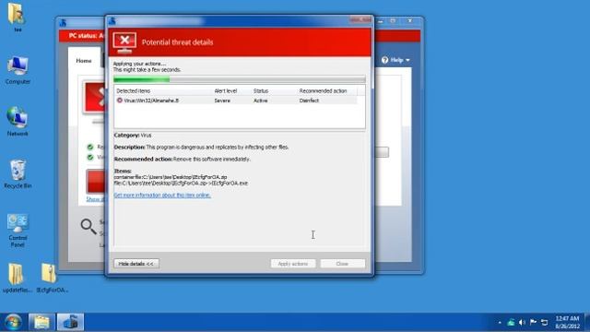Open the Windows Start menu
The image size is (590, 332).
tap(13, 323)
